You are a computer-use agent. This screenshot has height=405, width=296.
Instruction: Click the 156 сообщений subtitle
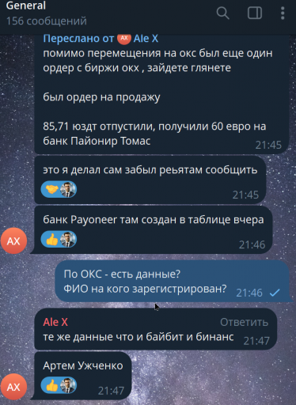coord(47,21)
